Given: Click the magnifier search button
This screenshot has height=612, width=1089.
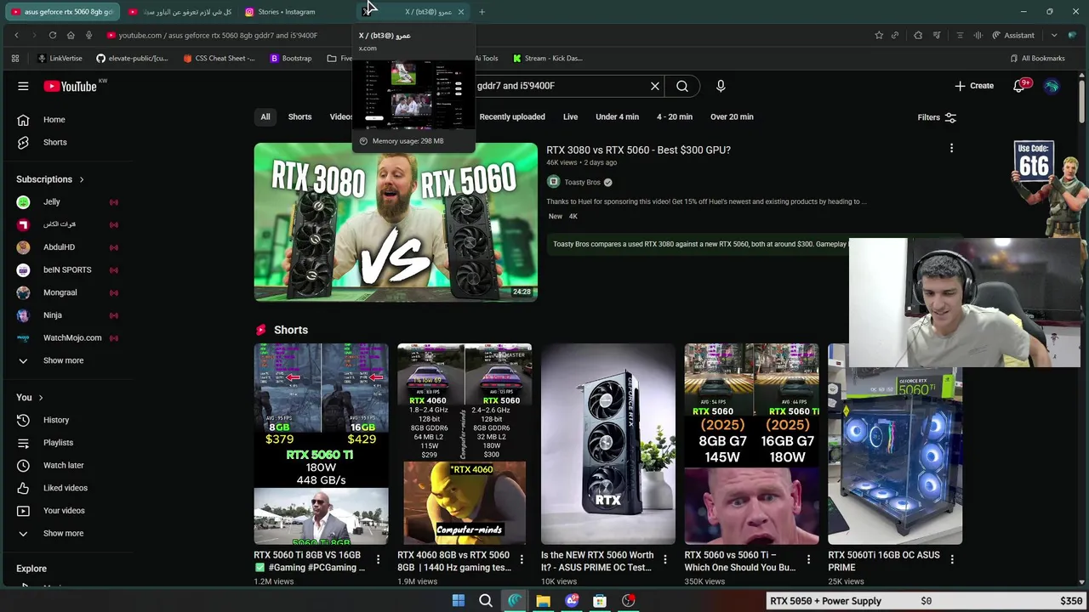Looking at the screenshot, I should (x=682, y=86).
